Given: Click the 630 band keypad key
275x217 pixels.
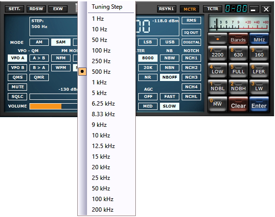Looking at the screenshot, I should 238,54.
